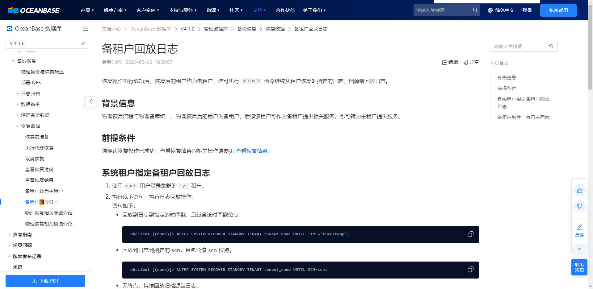Jump to 前提条件 in page contents
Image resolution: width=593 pixels, height=289 pixels.
tap(507, 89)
